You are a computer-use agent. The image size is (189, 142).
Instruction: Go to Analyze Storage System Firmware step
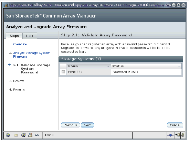(31, 55)
